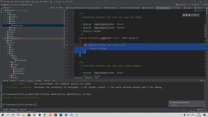Open Project panel settings gear
The height and width of the screenshot is (117, 208).
click(61, 8)
